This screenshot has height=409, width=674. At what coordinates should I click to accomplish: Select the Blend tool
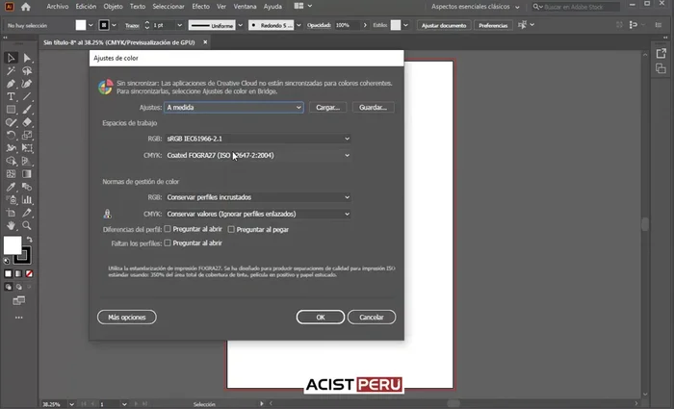click(27, 187)
